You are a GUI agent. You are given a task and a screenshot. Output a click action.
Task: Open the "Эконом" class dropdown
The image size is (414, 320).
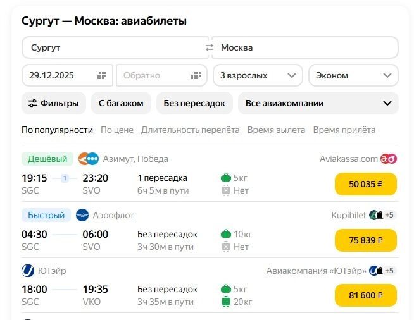[353, 75]
